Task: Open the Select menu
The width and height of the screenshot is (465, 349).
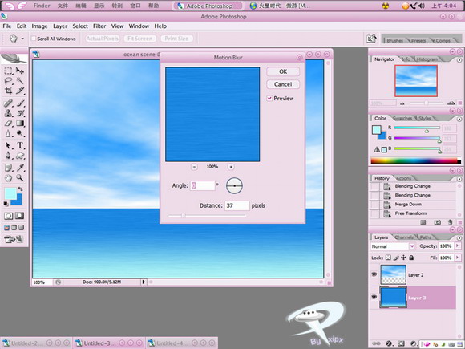Action: (80, 26)
